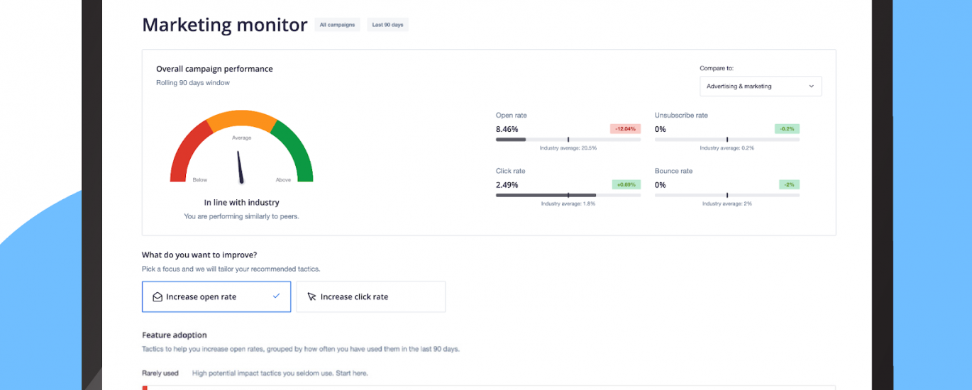Click the green -2% bounce rate badge
The image size is (972, 390).
tap(789, 184)
